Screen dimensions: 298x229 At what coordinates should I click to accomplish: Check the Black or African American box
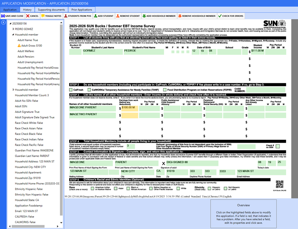[x=128, y=189]
